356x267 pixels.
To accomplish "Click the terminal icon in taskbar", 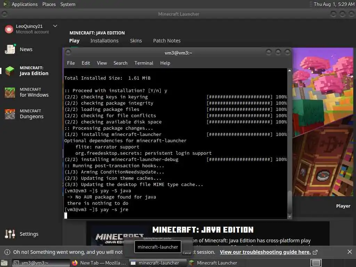I will (16, 263).
